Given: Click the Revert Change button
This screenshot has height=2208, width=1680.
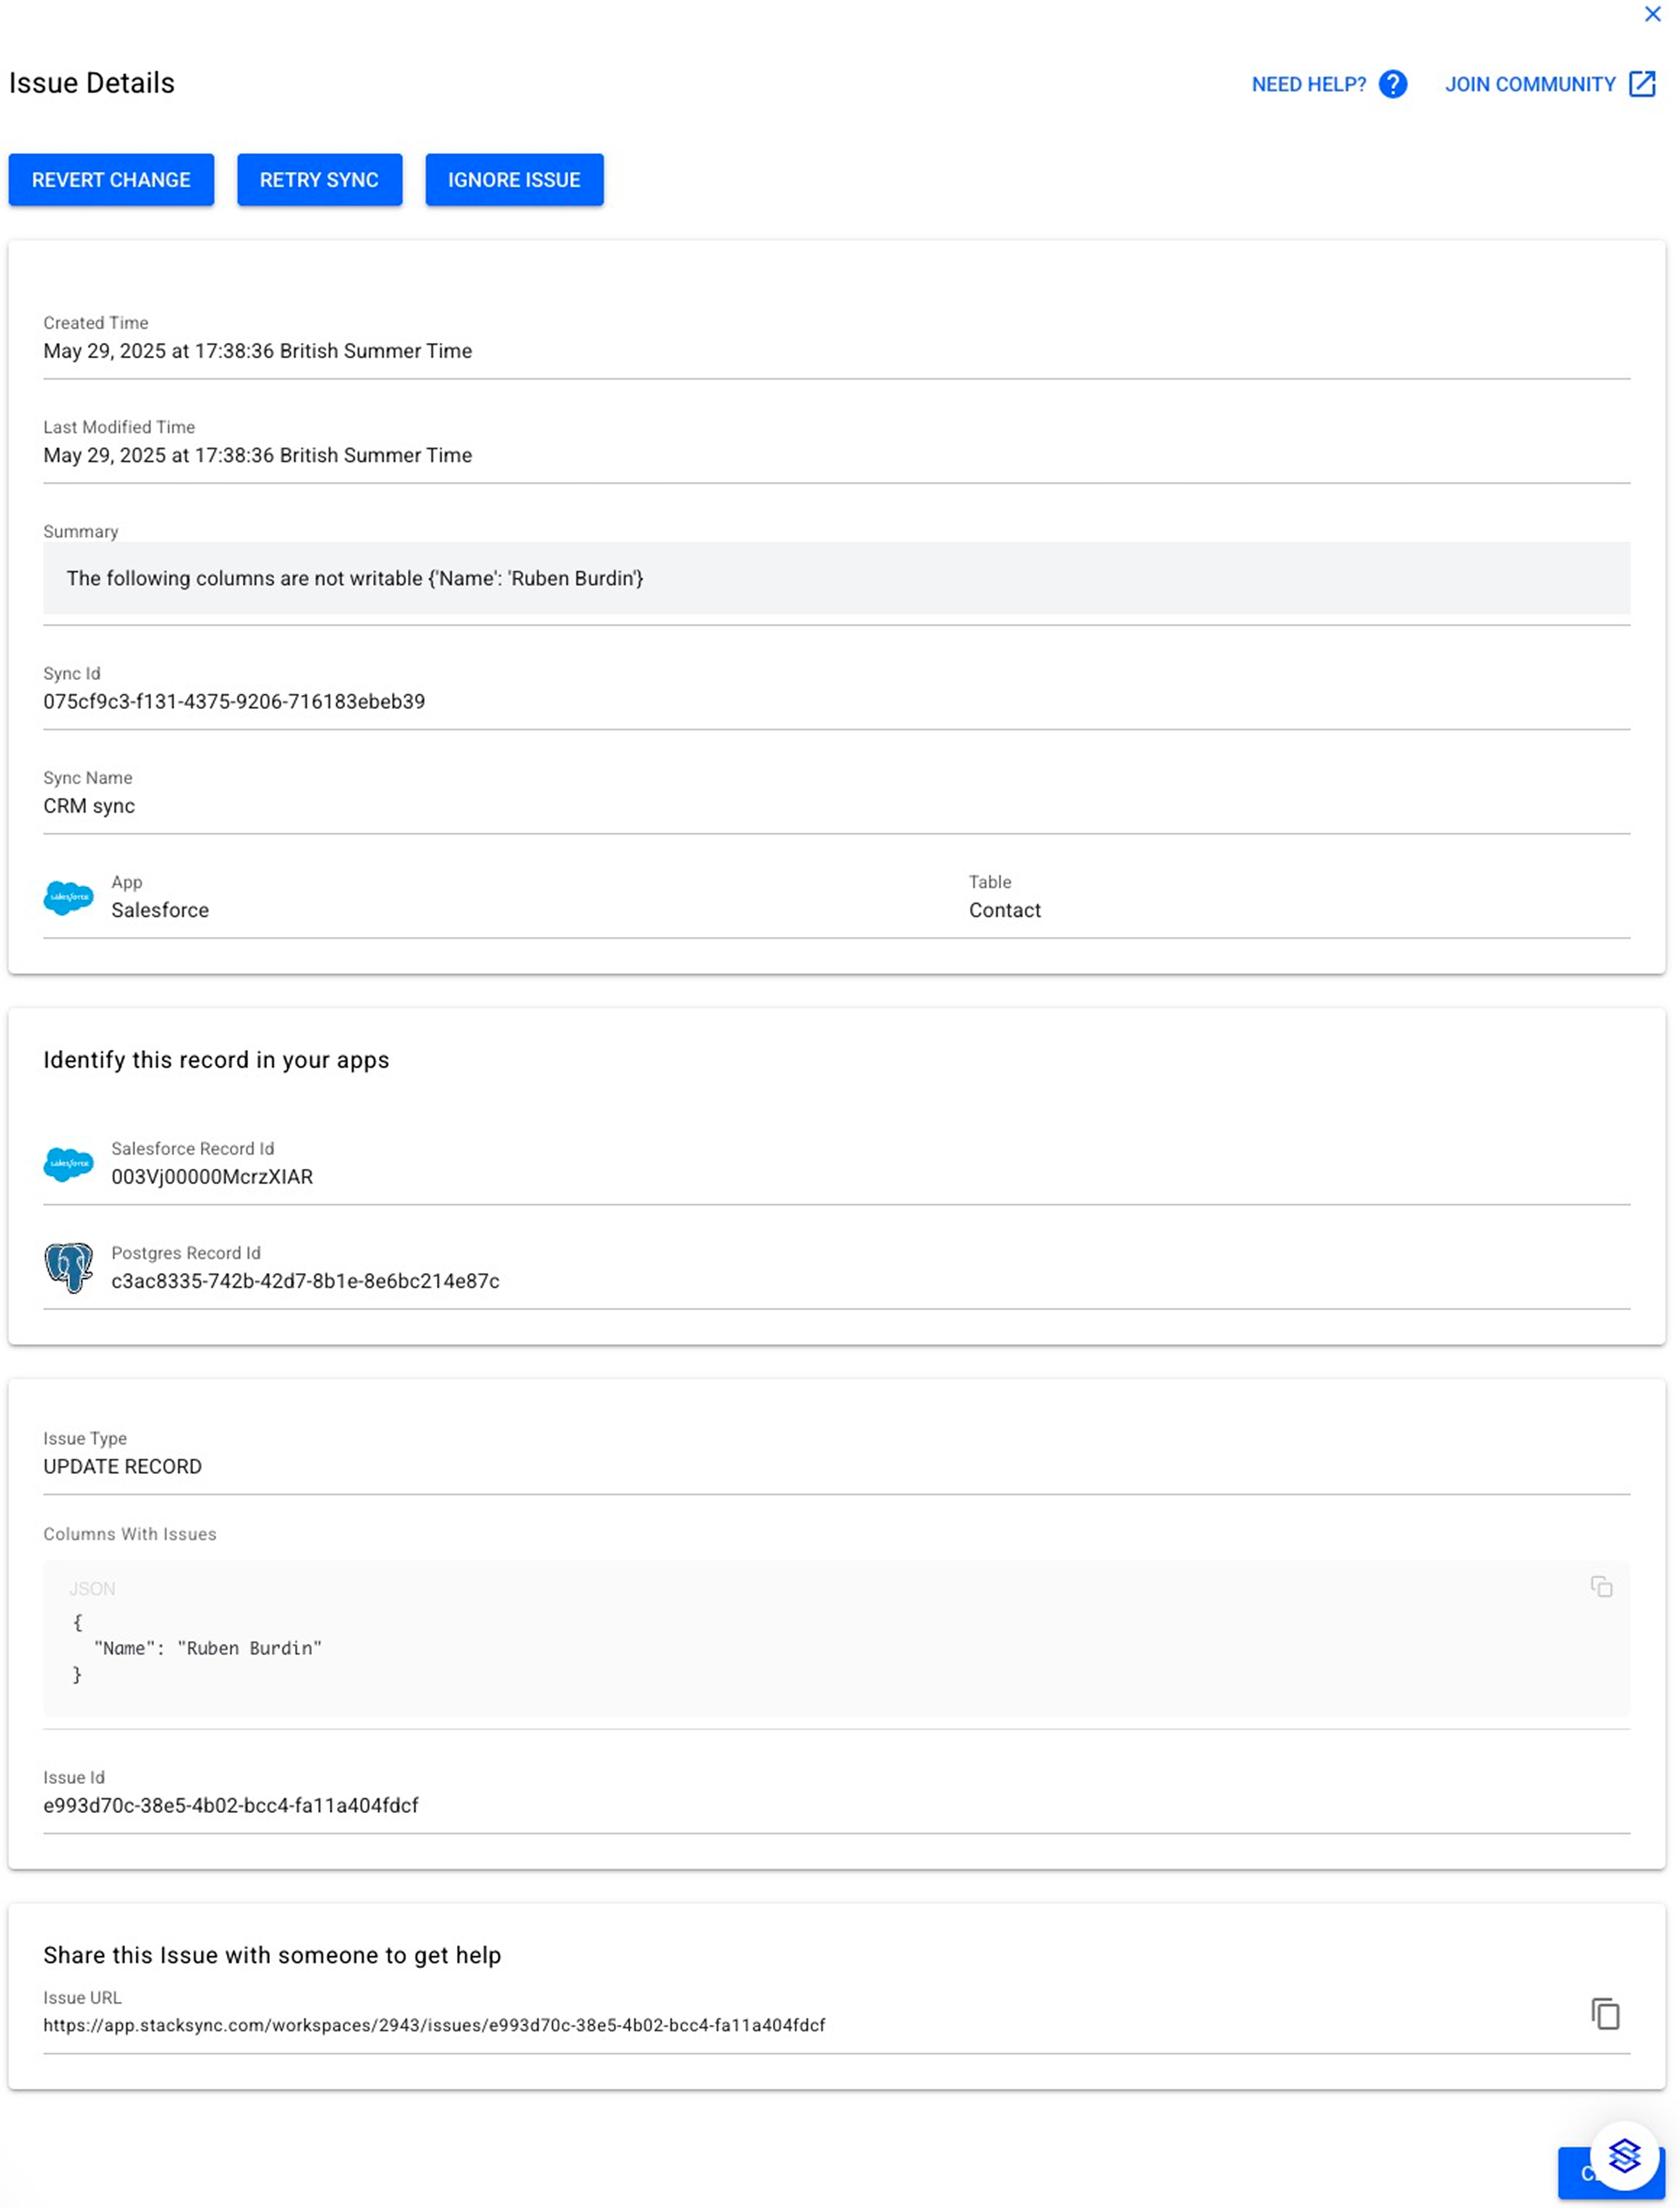Looking at the screenshot, I should click(x=111, y=180).
